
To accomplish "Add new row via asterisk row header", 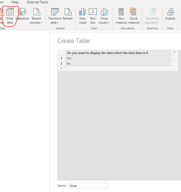I will coord(62,69).
